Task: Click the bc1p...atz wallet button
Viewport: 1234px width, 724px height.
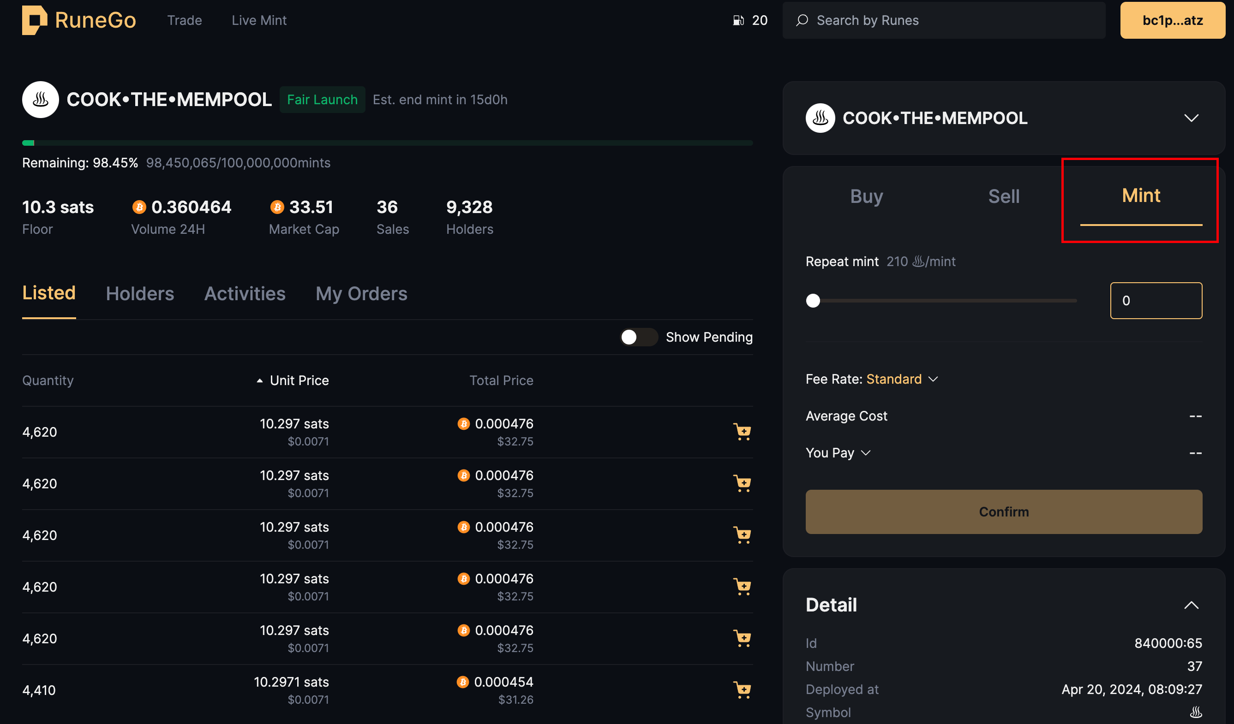Action: coord(1172,20)
